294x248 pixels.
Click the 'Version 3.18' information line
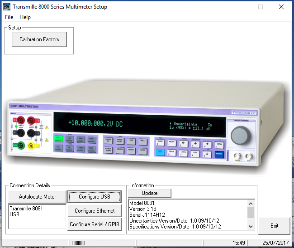pos(142,209)
